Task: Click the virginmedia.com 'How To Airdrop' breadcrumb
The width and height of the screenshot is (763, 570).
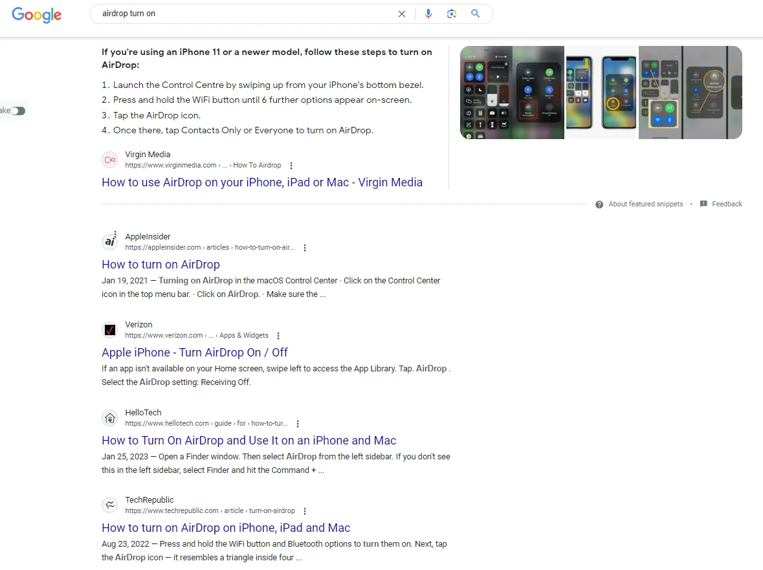Action: [x=203, y=166]
